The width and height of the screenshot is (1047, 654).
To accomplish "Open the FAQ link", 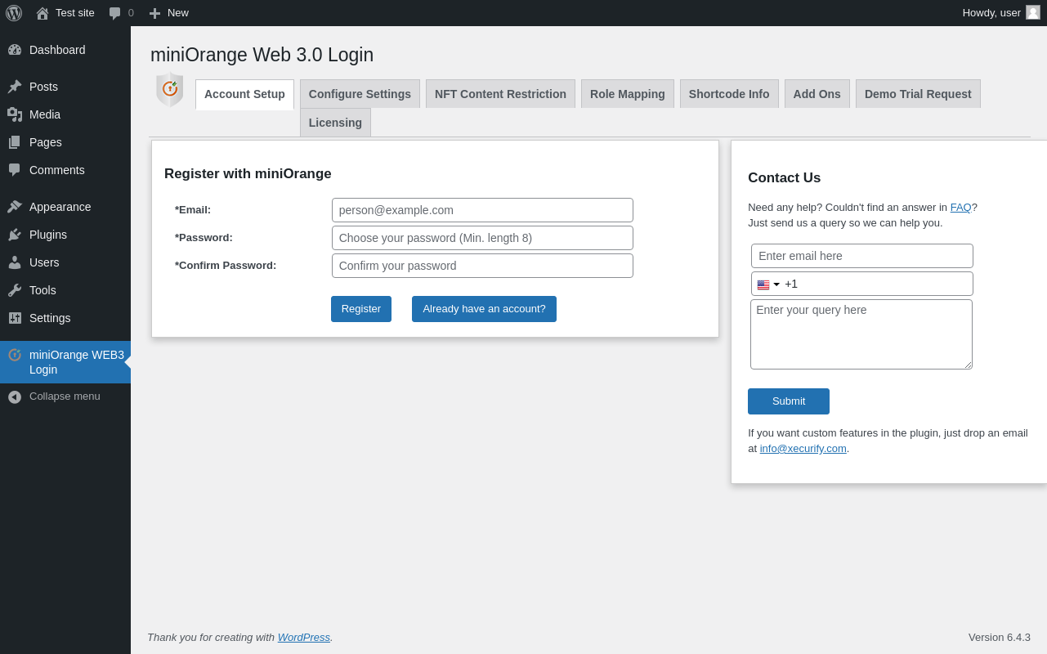I will tap(960, 208).
